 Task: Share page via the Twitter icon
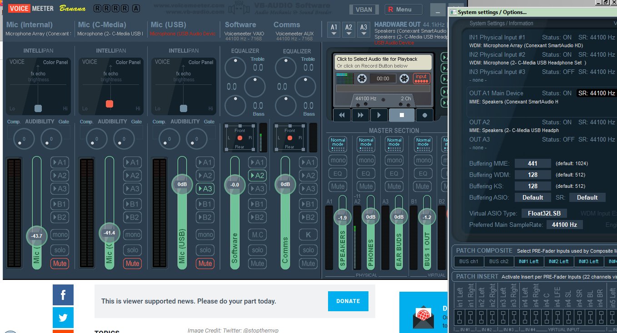(x=63, y=318)
